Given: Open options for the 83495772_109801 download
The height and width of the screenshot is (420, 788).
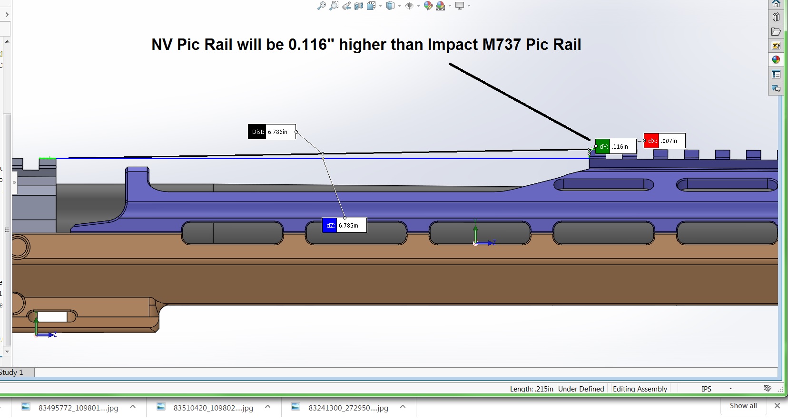Looking at the screenshot, I should 133,407.
